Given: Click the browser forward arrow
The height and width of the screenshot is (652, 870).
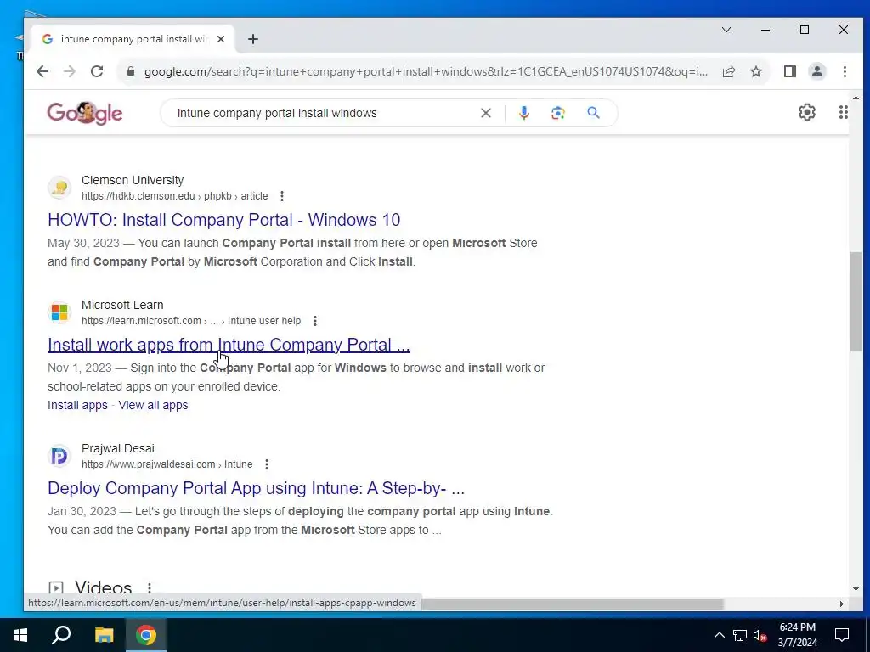Looking at the screenshot, I should click(70, 71).
